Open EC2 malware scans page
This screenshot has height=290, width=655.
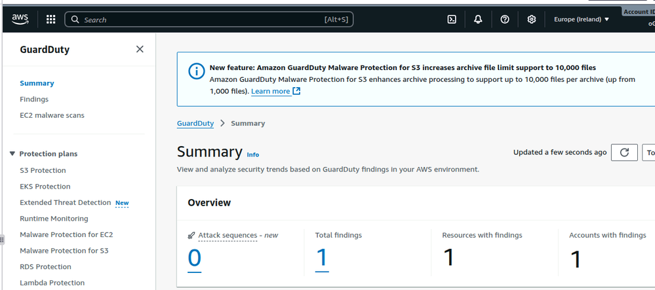[52, 115]
